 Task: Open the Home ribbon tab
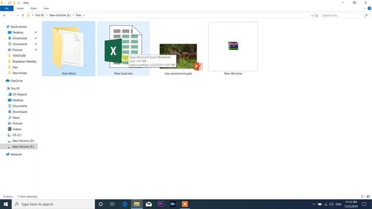pos(20,8)
